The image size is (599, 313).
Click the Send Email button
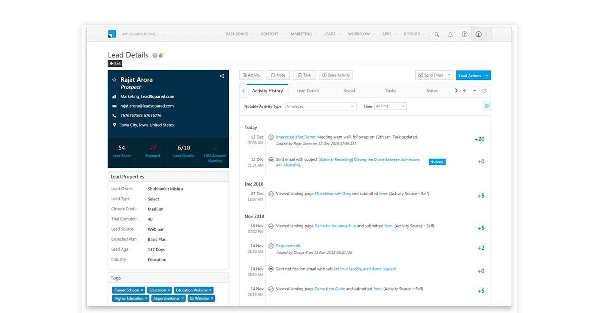tap(431, 75)
